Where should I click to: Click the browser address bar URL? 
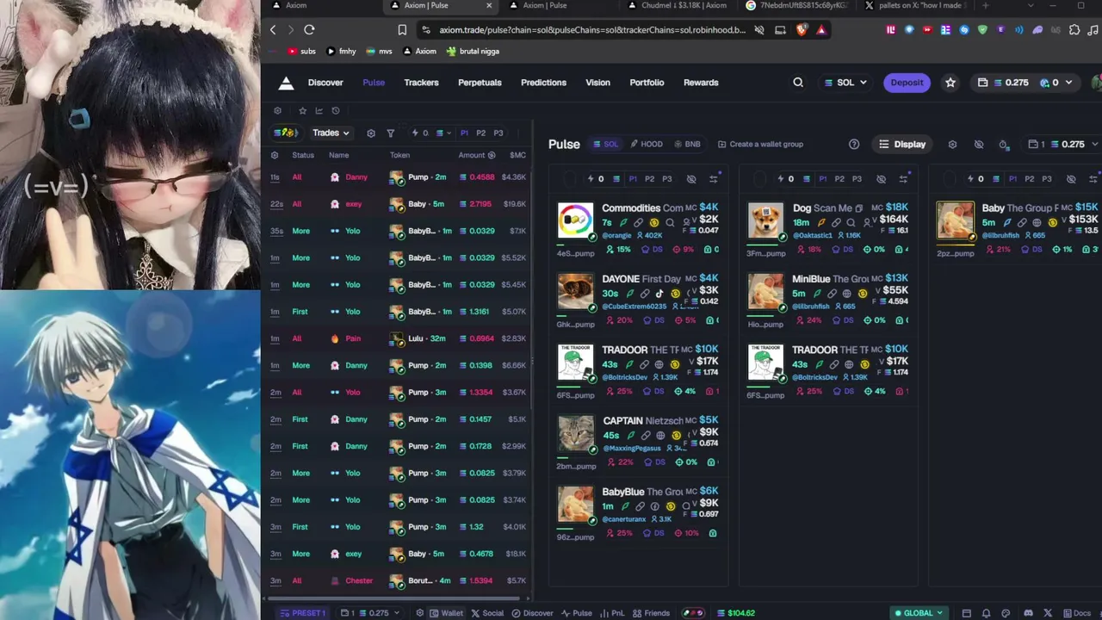point(592,30)
